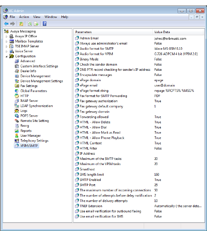Click the Avaya Messaging root node icon
This screenshot has width=207, height=231.
tap(6, 31)
